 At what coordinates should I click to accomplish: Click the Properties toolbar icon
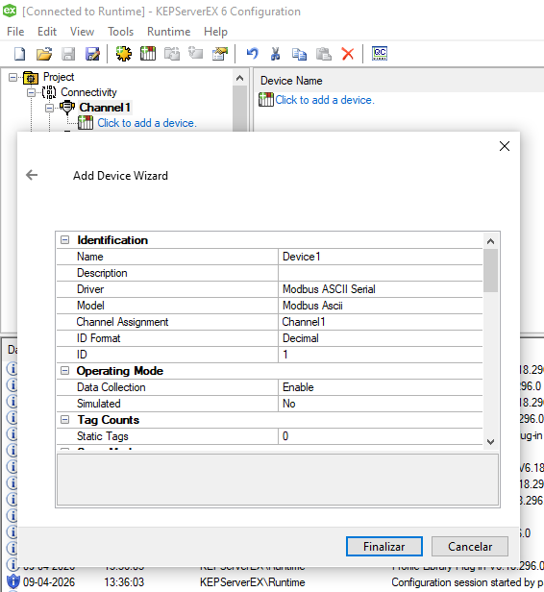tap(220, 54)
